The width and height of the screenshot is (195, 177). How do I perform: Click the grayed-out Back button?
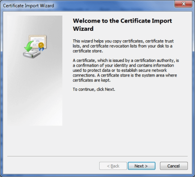[113, 166]
